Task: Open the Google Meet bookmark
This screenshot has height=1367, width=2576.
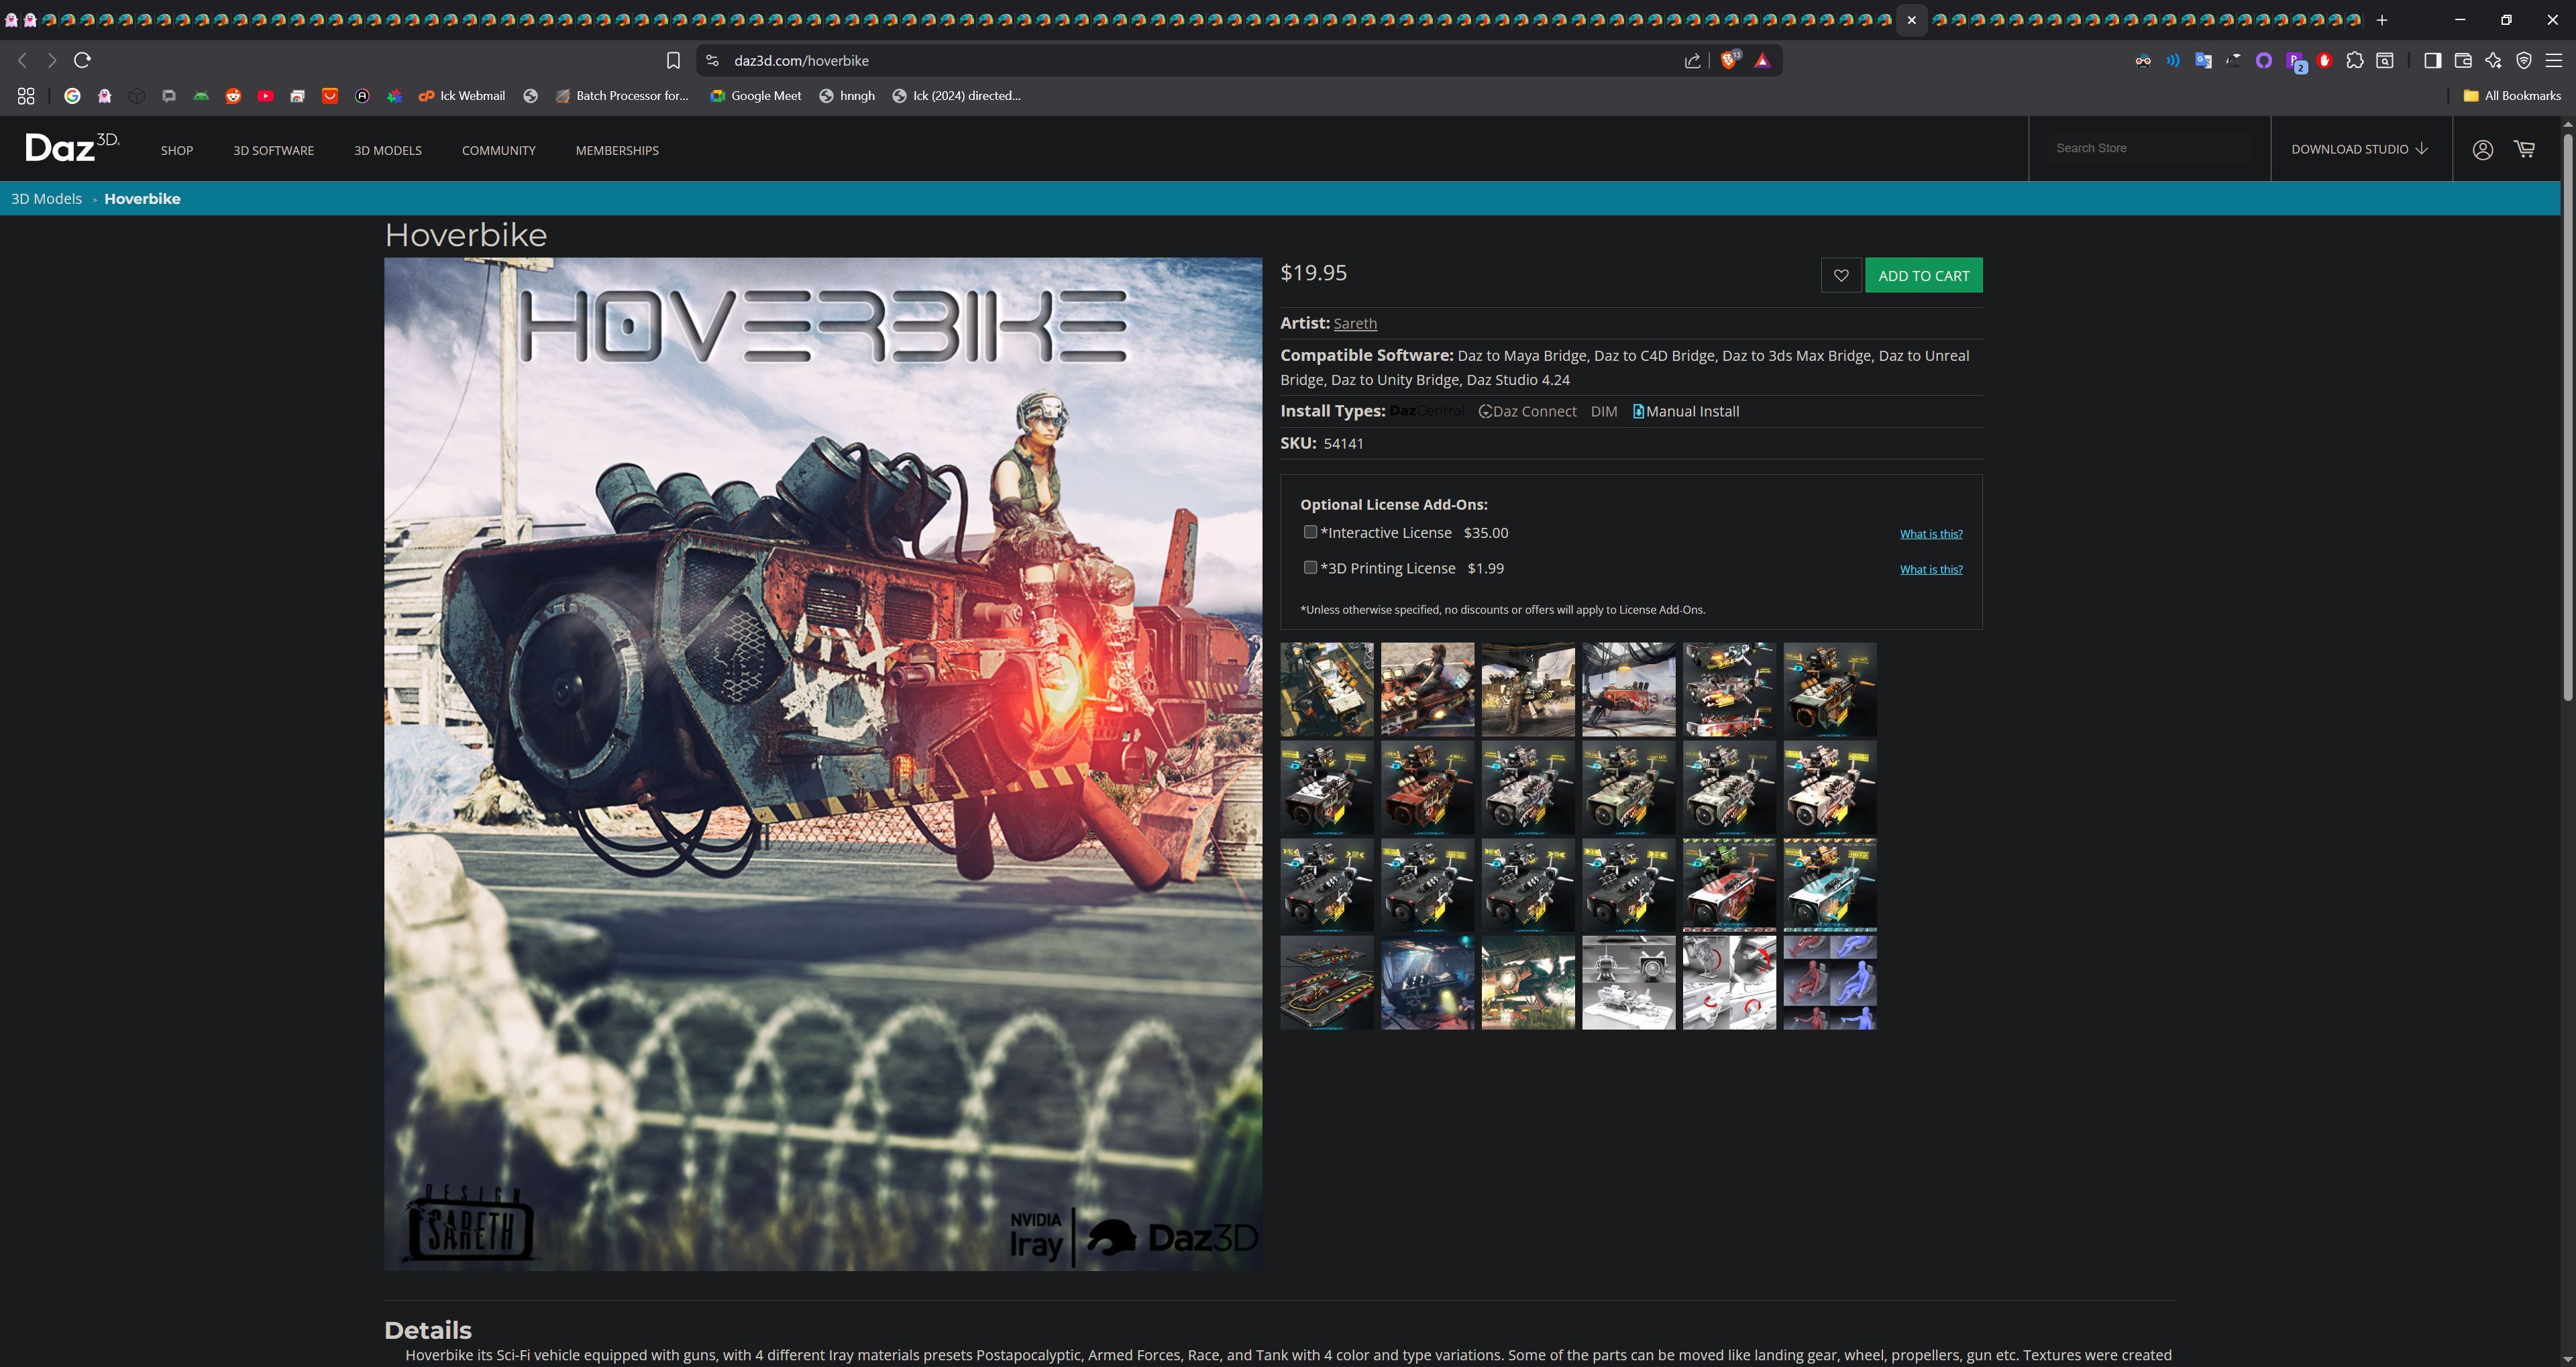Action: tap(756, 96)
